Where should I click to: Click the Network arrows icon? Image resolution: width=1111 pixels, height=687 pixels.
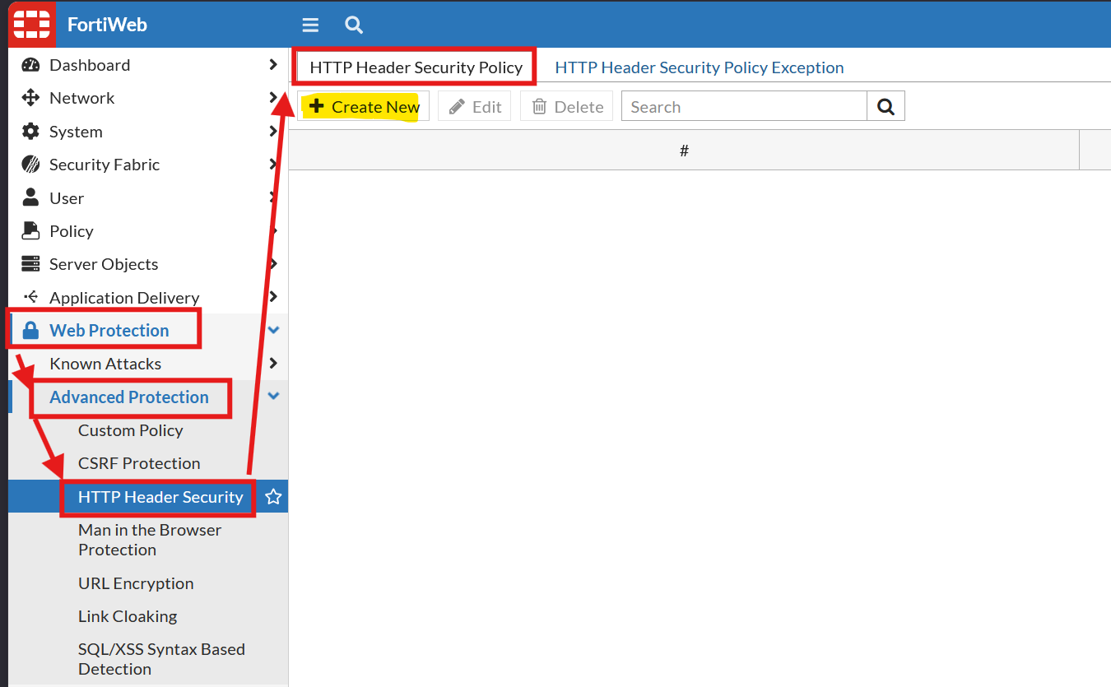(x=30, y=98)
